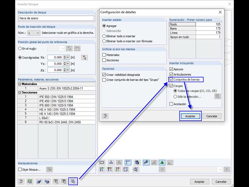The image size is (249, 187).
Task: Collapse the Secciones tree group
Action: pyautogui.click(x=20, y=93)
